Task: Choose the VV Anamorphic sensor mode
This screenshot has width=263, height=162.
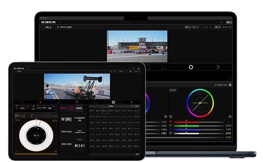Action: [x=80, y=119]
